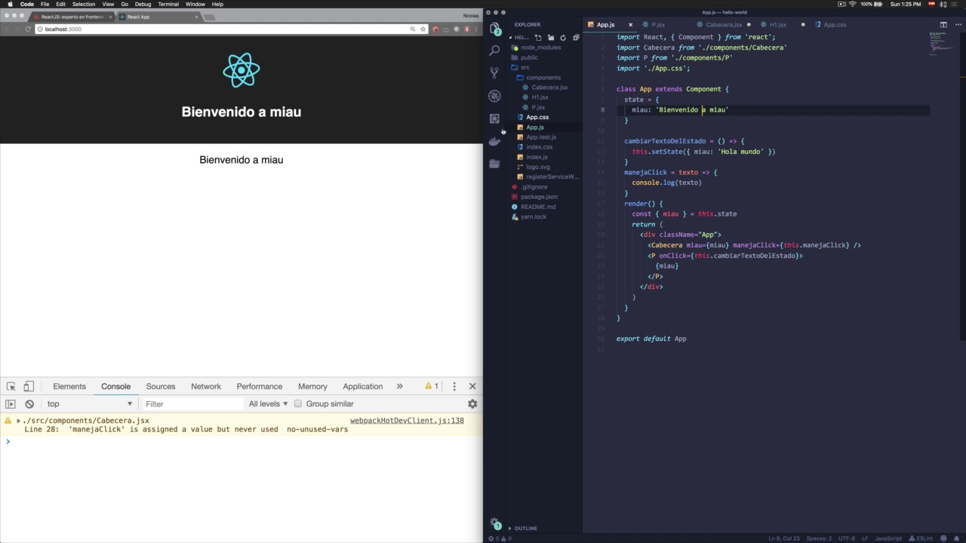Open the Application tab in DevTools

click(x=363, y=386)
